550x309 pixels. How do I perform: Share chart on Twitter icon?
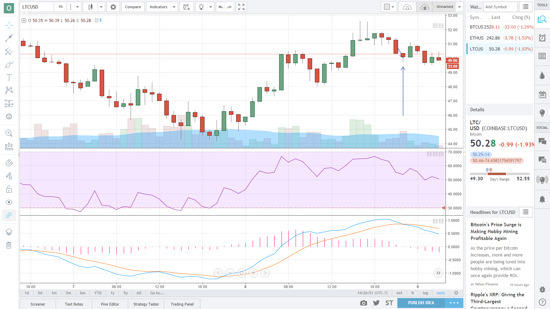pos(376,303)
